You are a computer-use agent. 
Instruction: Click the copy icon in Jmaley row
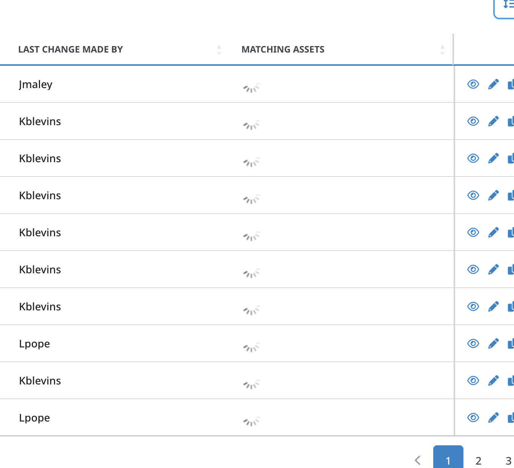click(511, 84)
